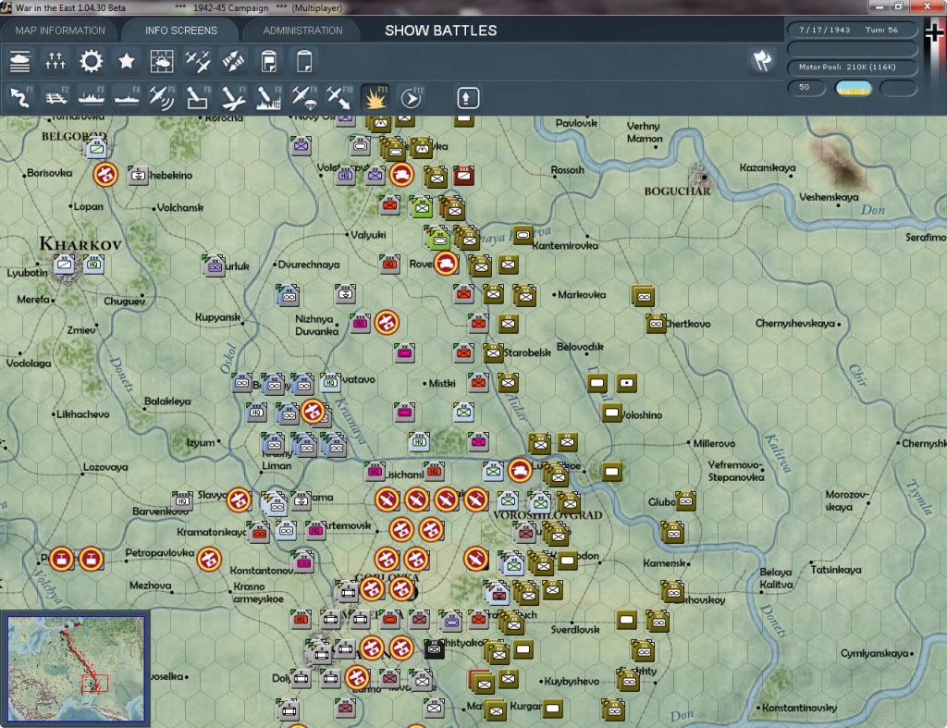Click unit counter at Belgorod
947x728 pixels.
pyautogui.click(x=96, y=147)
